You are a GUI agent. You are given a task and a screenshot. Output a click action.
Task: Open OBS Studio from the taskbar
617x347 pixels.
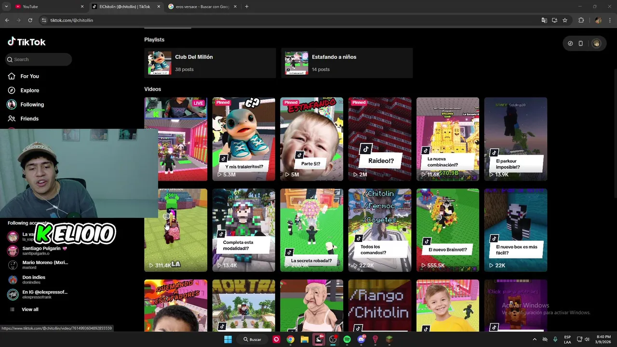(x=333, y=339)
